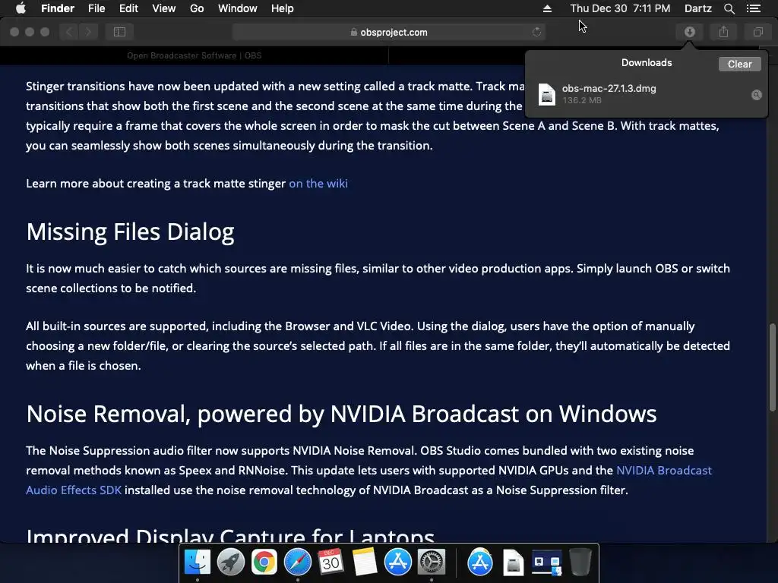Open Spotlight search magnifier
The image size is (778, 583).
point(729,8)
